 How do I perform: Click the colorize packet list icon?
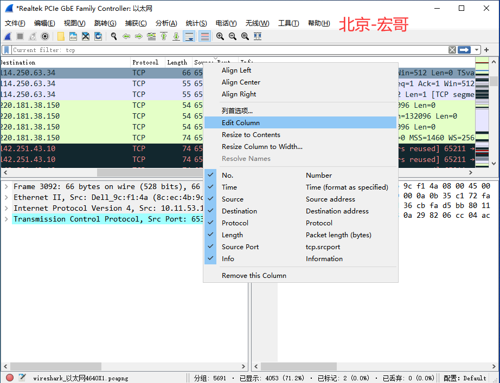205,36
